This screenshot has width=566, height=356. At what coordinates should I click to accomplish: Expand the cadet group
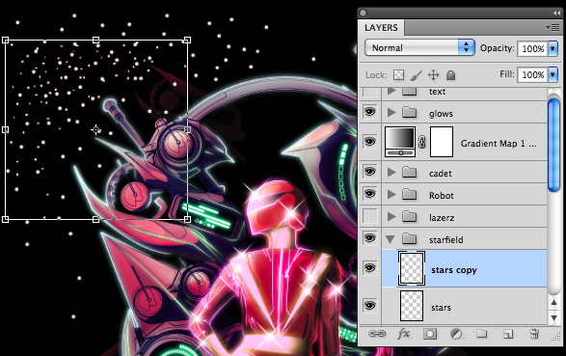pyautogui.click(x=391, y=173)
